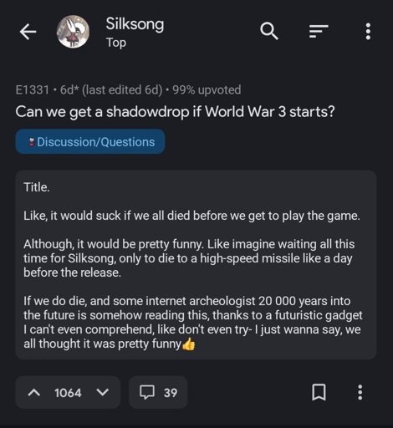Downvote the post with the down chevron

103,393
